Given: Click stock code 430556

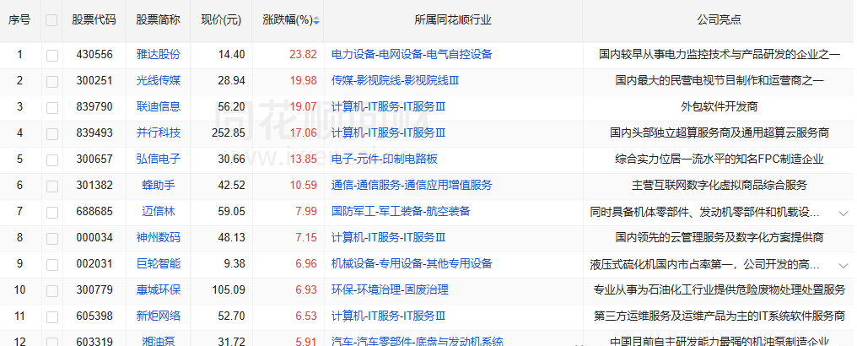Looking at the screenshot, I should pyautogui.click(x=94, y=54).
